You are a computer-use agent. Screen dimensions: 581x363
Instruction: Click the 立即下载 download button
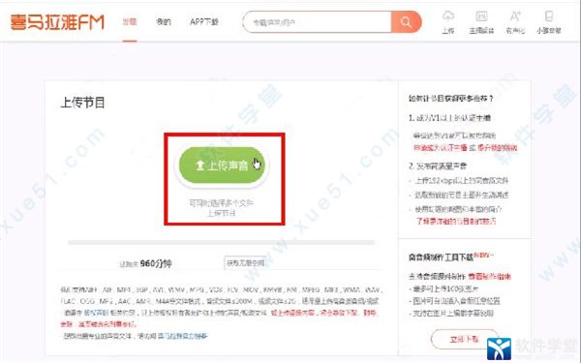[x=464, y=339]
